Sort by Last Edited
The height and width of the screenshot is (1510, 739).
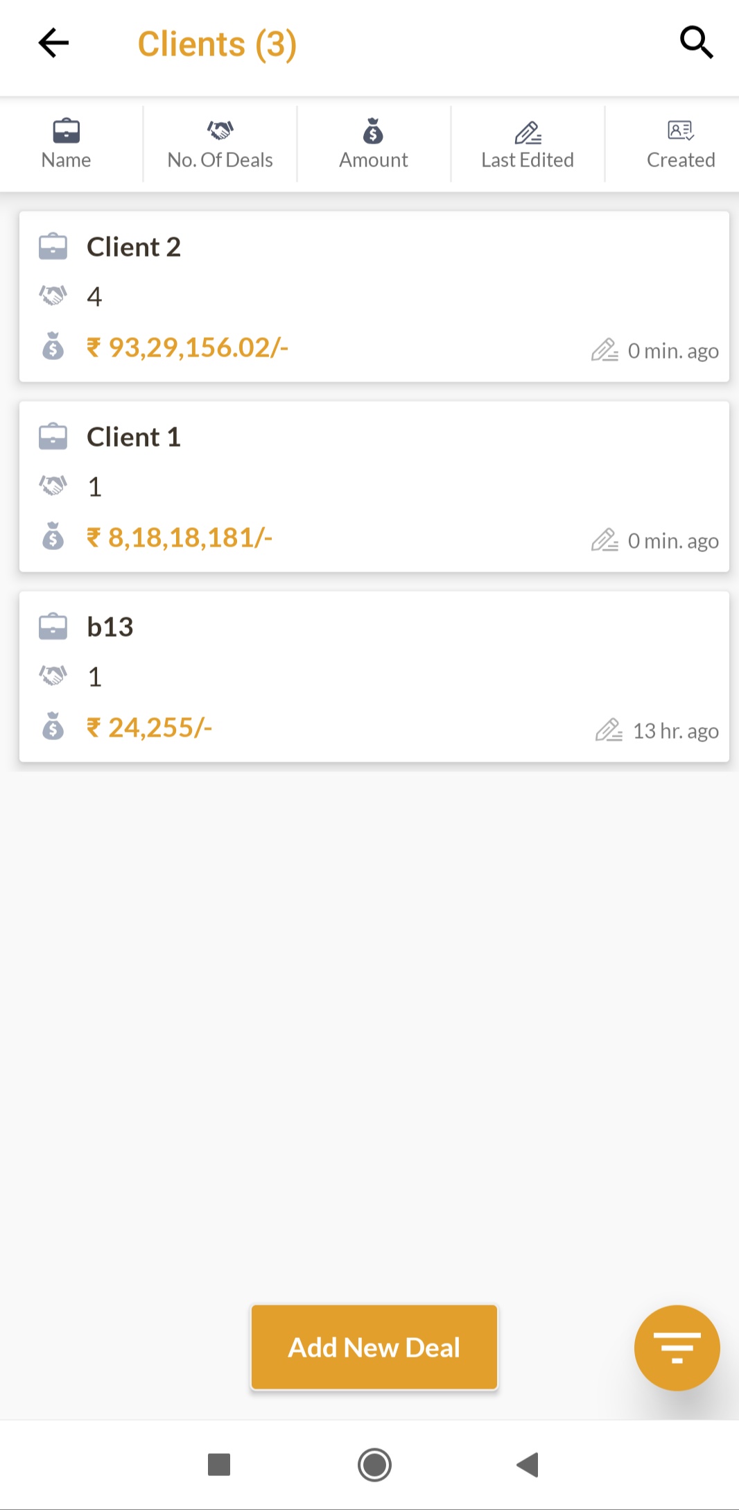(x=528, y=144)
